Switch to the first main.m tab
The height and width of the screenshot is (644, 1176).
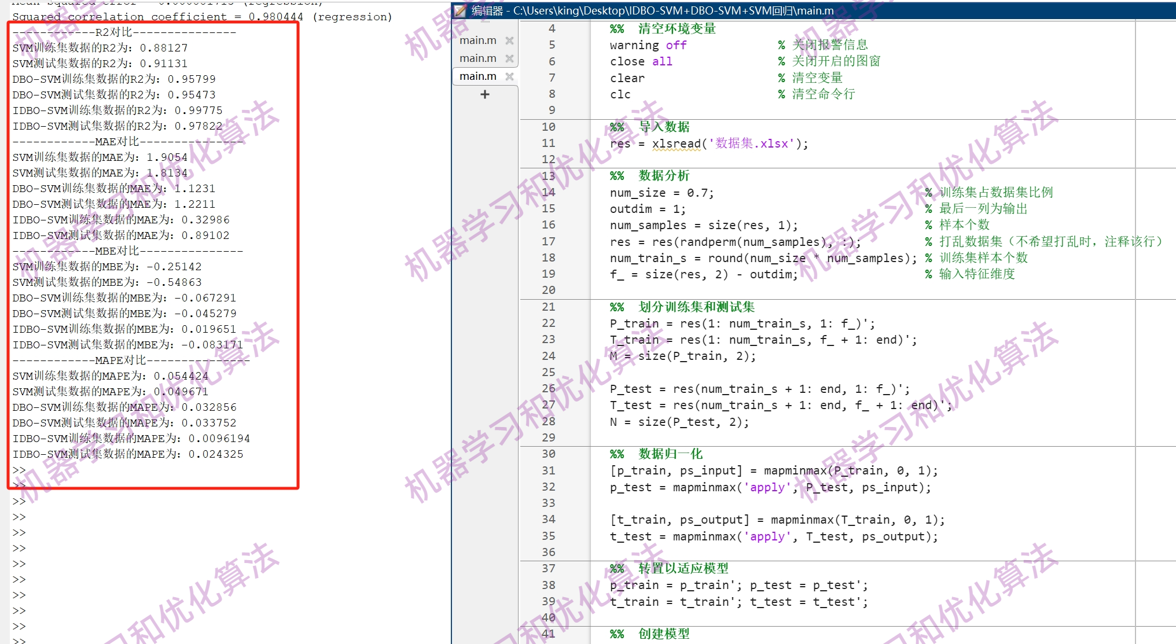(x=478, y=40)
